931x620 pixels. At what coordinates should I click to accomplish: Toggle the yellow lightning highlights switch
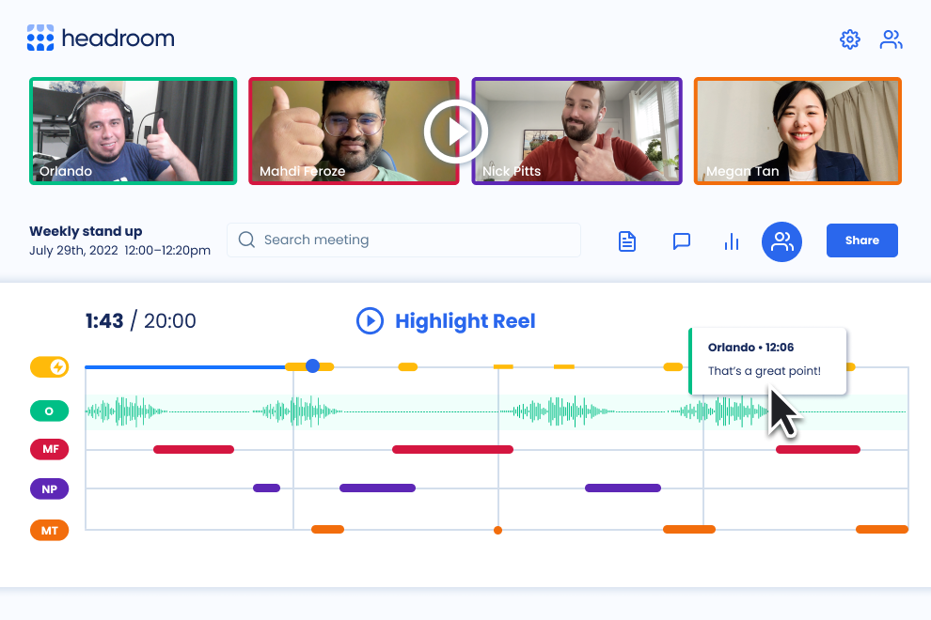[49, 367]
